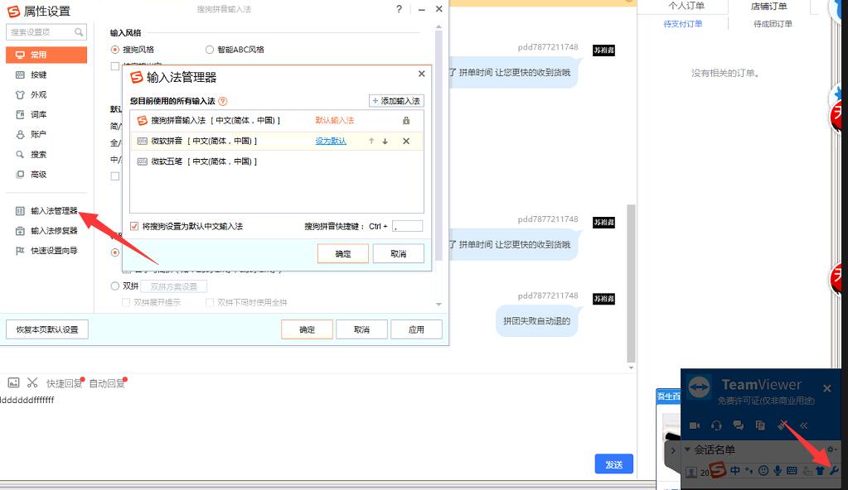Open TeamViewer chat bubbles icon

[x=739, y=425]
